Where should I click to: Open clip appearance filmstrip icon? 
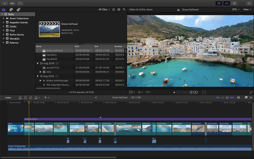238,98
